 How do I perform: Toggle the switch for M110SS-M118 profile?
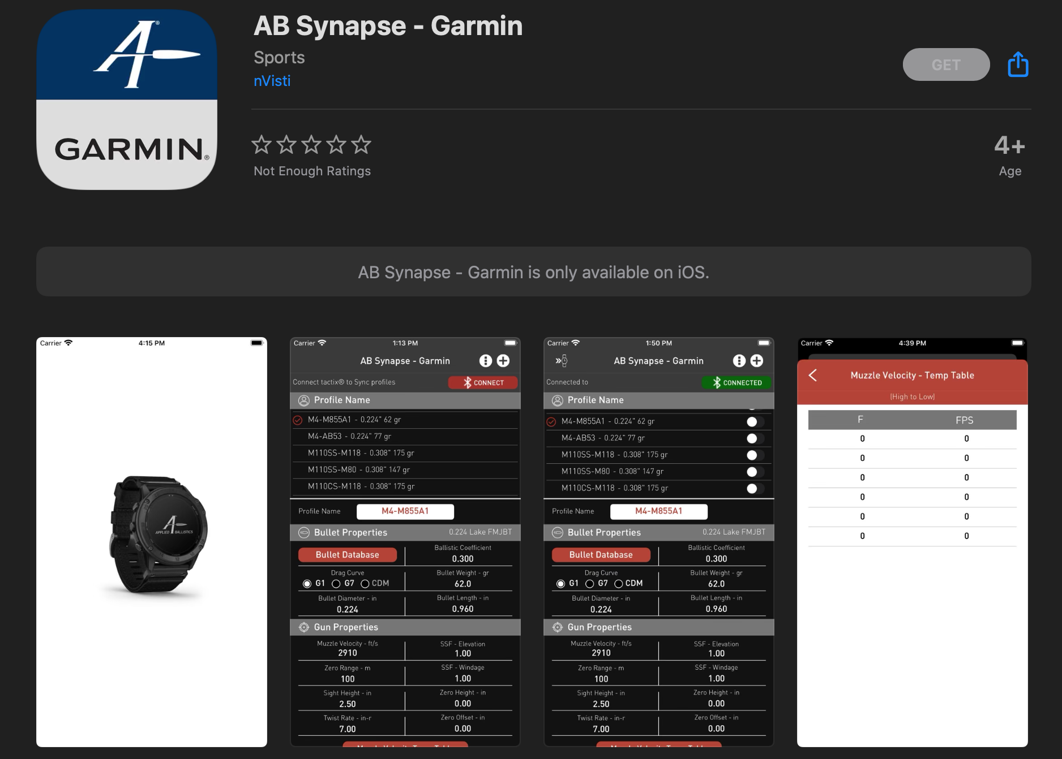tap(755, 455)
